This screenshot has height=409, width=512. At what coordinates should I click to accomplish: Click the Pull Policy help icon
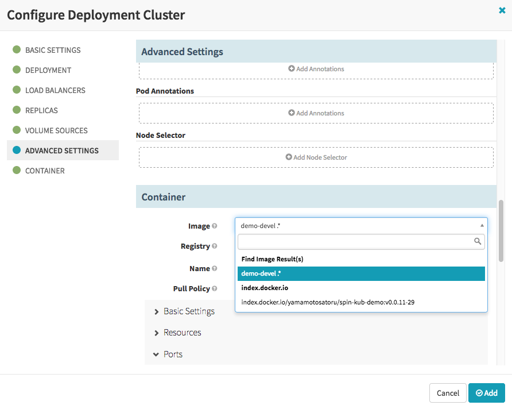click(x=215, y=289)
